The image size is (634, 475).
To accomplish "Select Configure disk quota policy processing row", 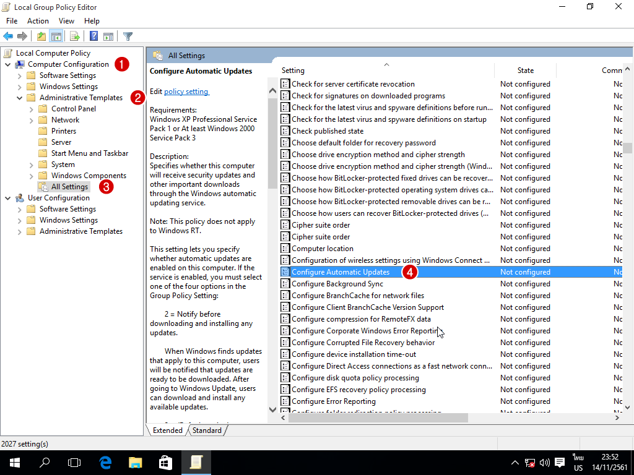I will 451,378.
